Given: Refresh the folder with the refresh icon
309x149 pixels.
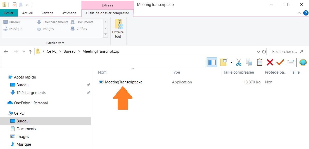Looking at the screenshot, I should click(264, 52).
